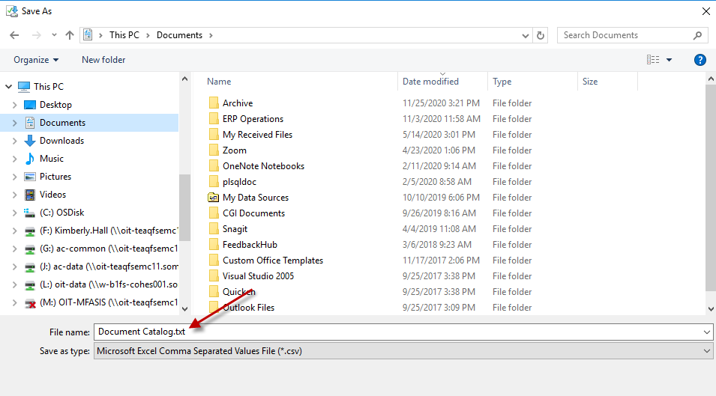The height and width of the screenshot is (396, 716).
Task: Click the Downloads arrow icon
Action: point(30,141)
